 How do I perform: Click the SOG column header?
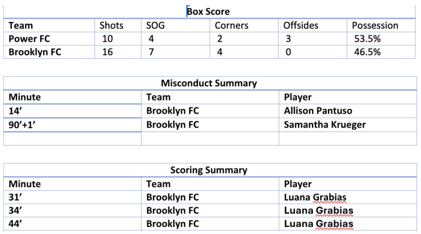coord(175,26)
